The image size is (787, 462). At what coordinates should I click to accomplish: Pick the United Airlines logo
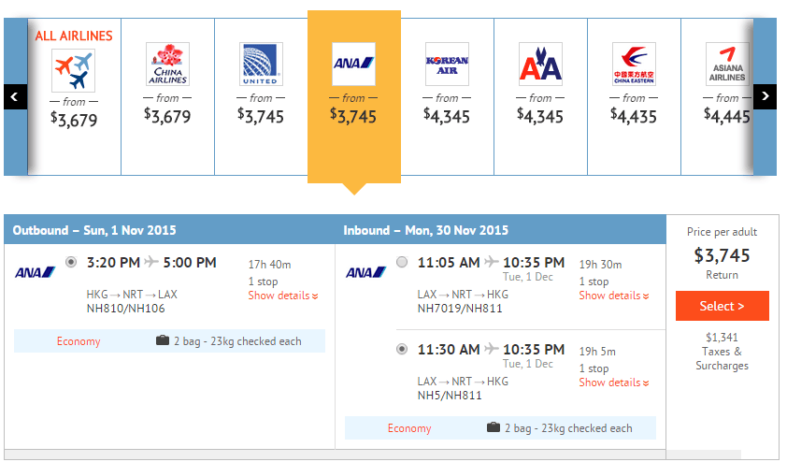261,64
